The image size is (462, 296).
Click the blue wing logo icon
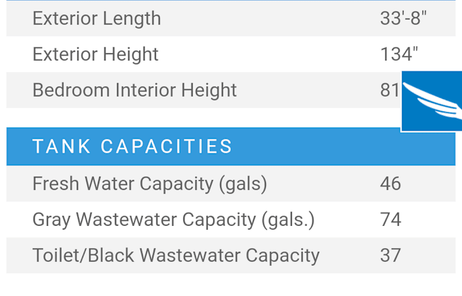coord(432,101)
